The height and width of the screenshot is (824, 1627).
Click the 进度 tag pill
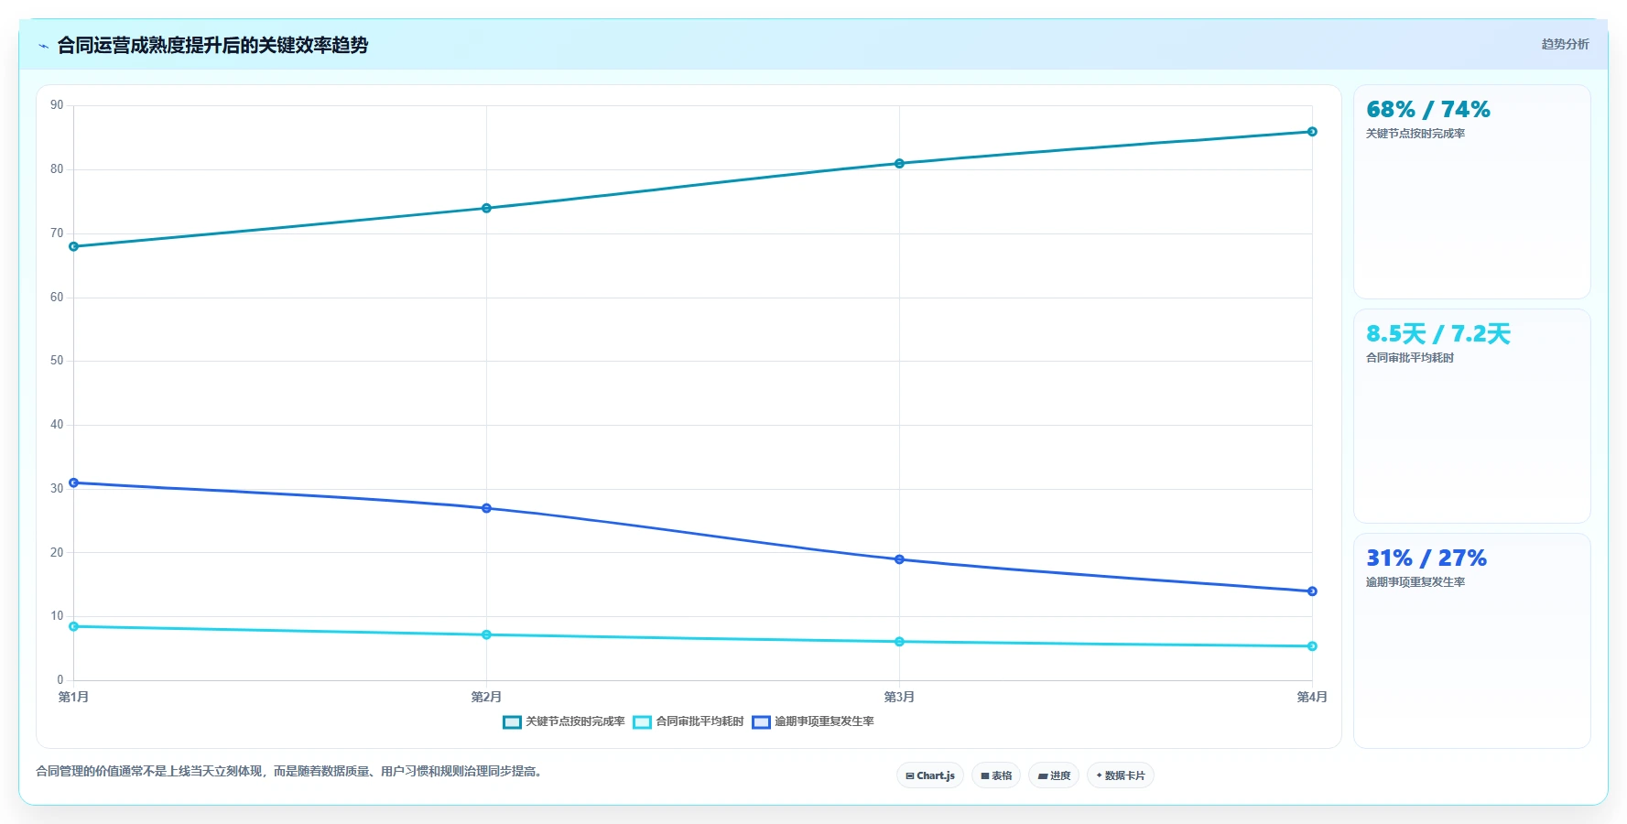coord(1054,775)
